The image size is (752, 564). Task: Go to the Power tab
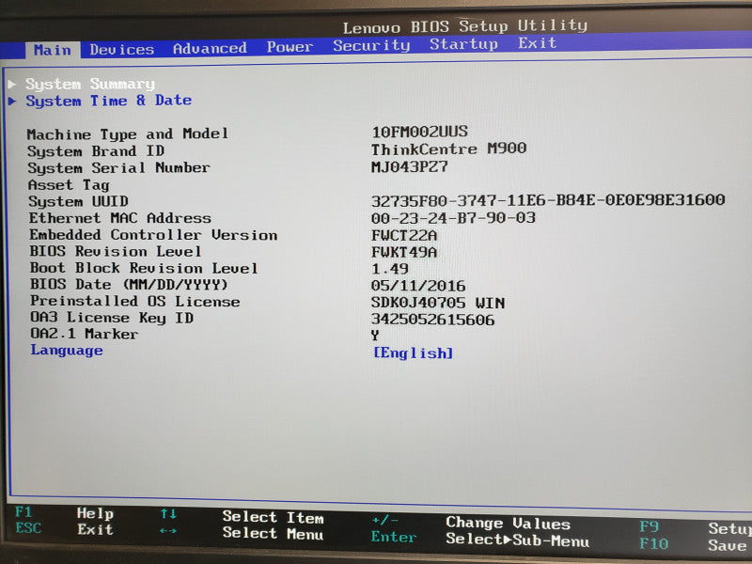coord(290,46)
